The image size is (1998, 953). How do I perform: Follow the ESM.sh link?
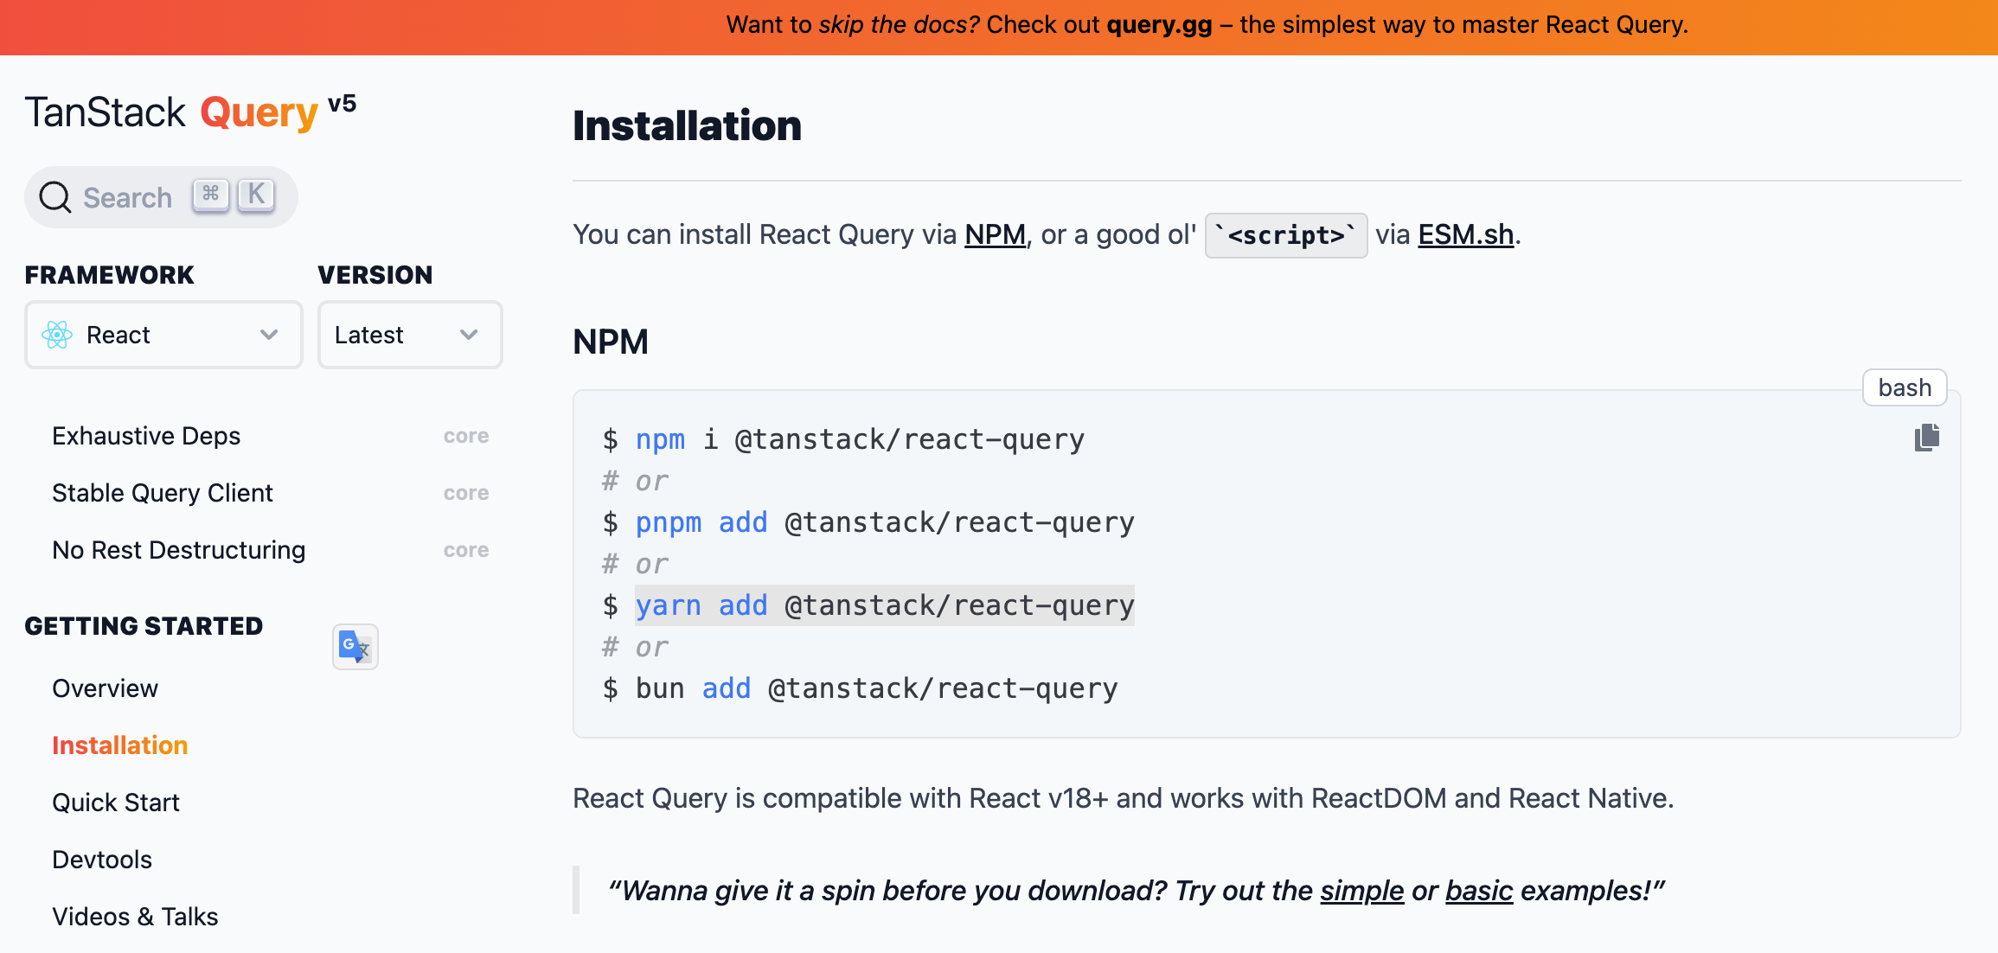[x=1464, y=234]
